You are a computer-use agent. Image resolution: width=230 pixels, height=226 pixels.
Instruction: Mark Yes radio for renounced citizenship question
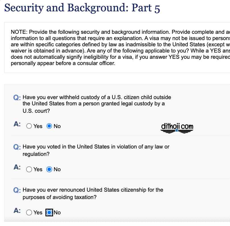tap(29, 212)
